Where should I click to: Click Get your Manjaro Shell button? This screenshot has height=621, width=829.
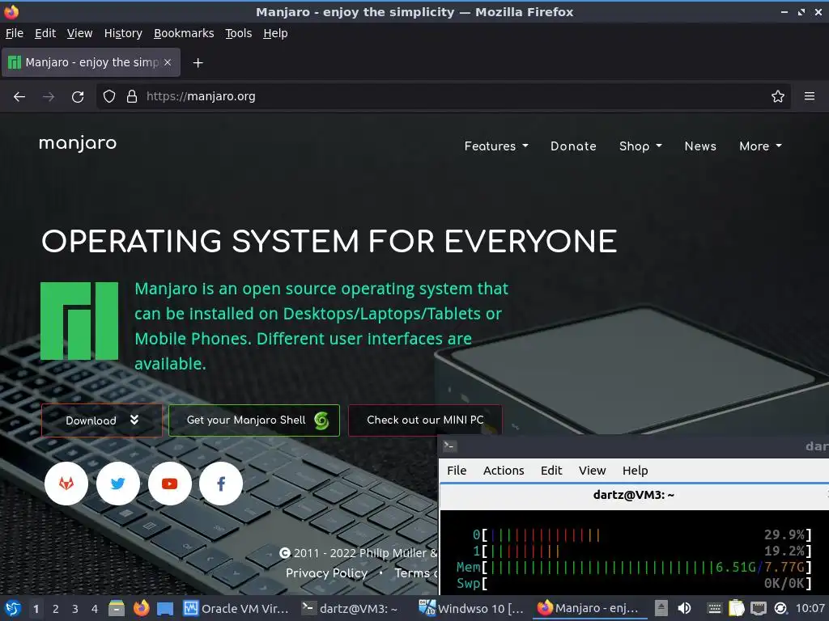coord(253,420)
